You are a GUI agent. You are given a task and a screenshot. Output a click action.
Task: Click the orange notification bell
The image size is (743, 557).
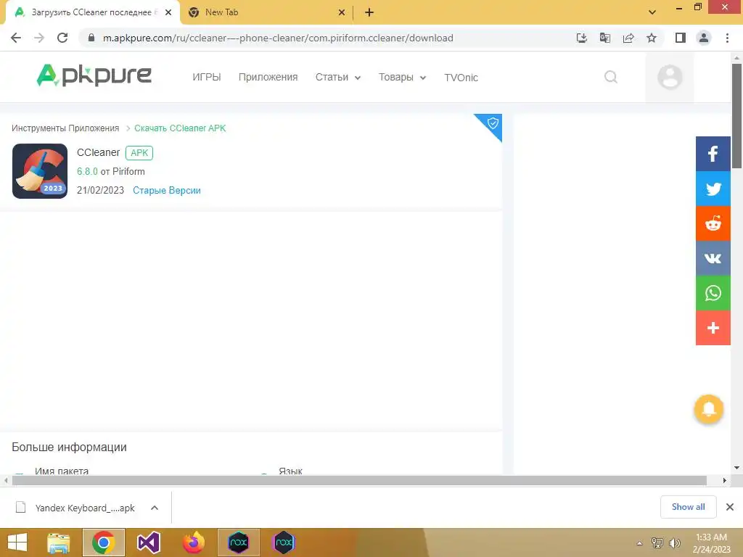pos(708,409)
